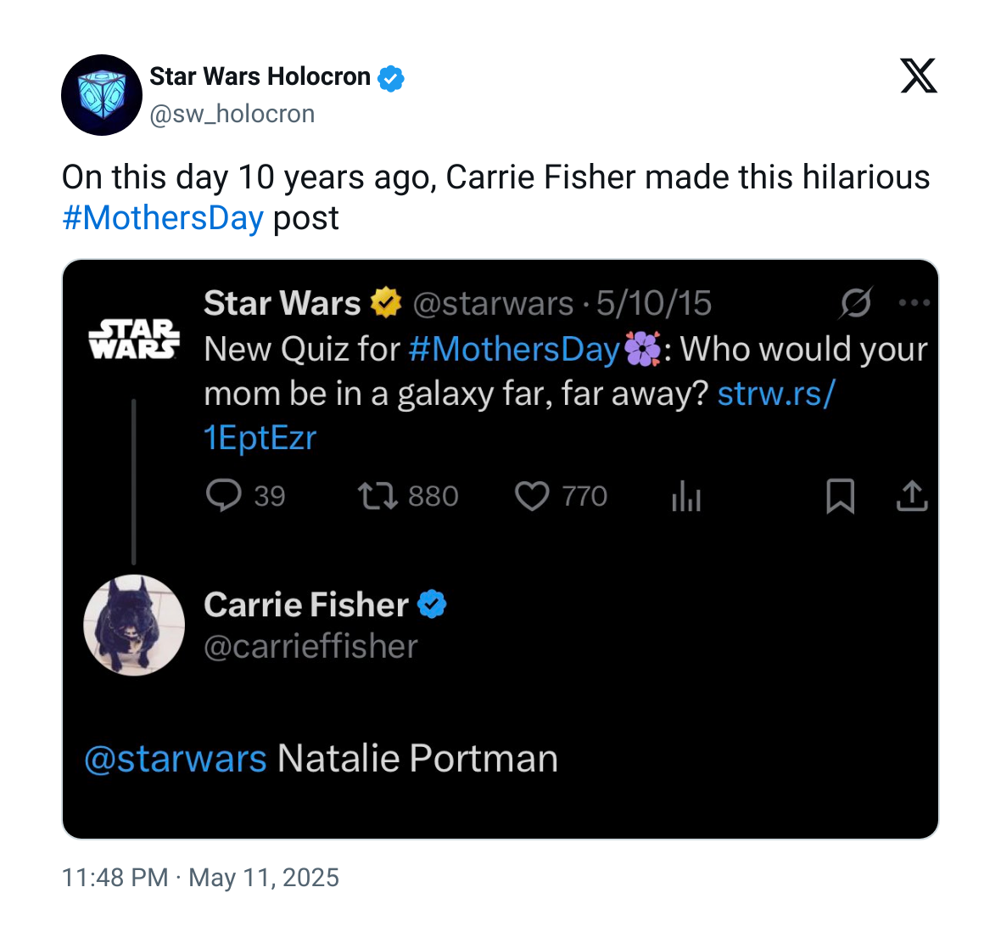Click the Star Wars logo avatar

tap(134, 340)
